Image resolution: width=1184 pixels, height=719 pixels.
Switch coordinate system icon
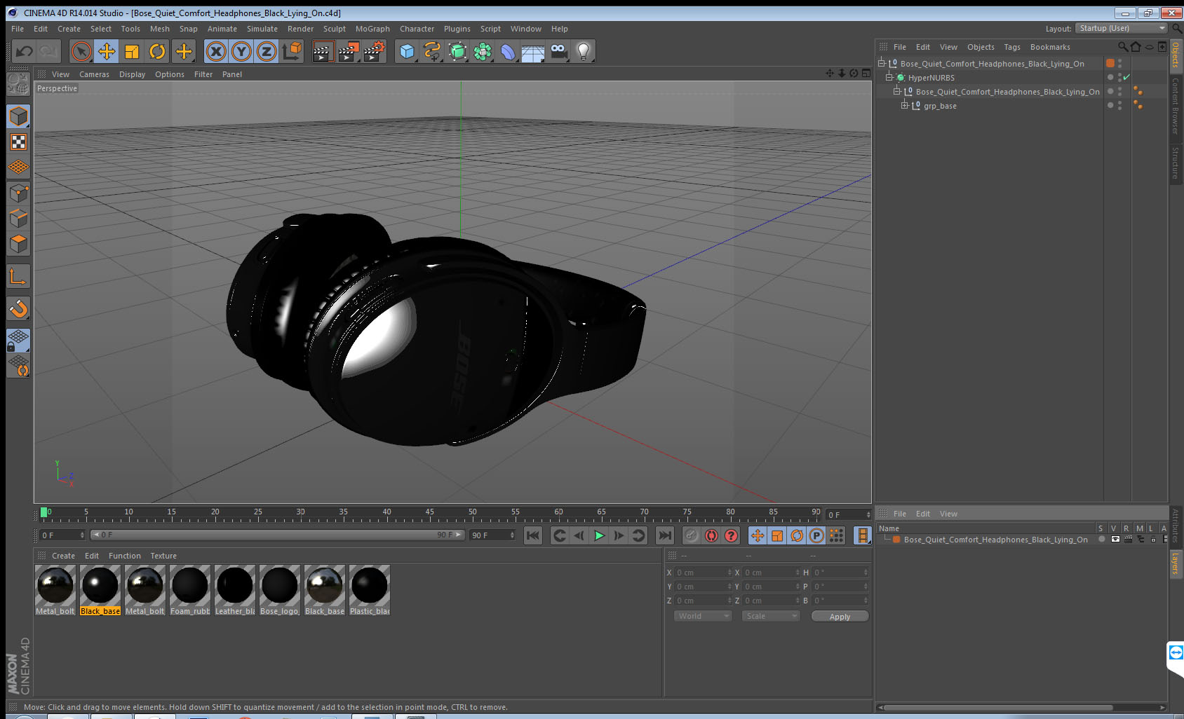(292, 51)
